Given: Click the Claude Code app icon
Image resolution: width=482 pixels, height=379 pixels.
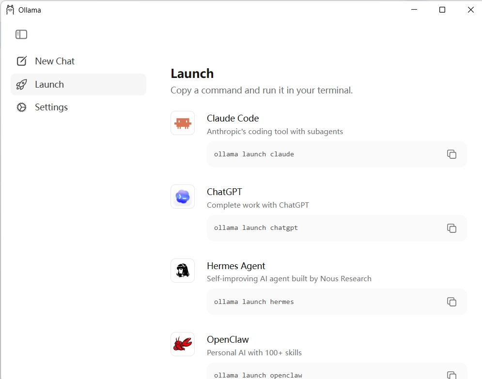Looking at the screenshot, I should [x=183, y=123].
